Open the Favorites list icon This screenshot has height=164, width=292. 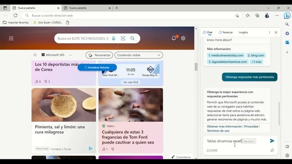[x=248, y=15]
